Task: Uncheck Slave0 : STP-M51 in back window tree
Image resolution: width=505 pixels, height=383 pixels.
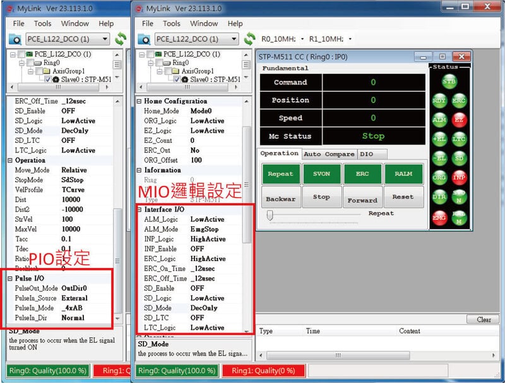Action: tap(48, 79)
